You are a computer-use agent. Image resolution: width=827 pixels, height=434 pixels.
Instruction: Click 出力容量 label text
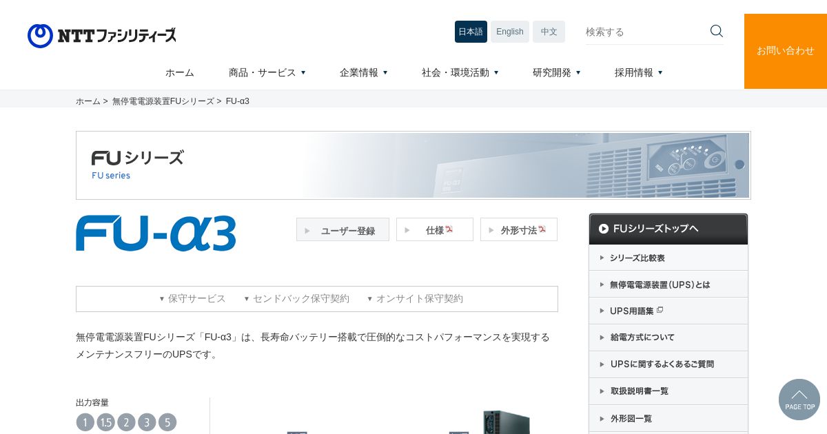click(92, 402)
